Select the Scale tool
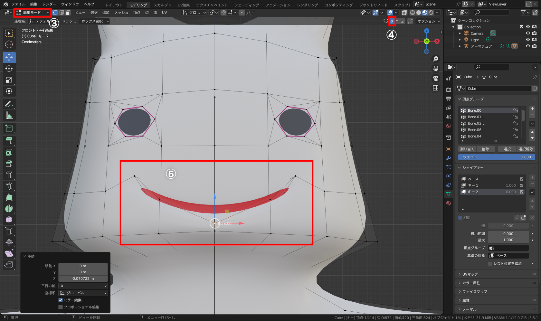541x321 pixels. (9, 80)
